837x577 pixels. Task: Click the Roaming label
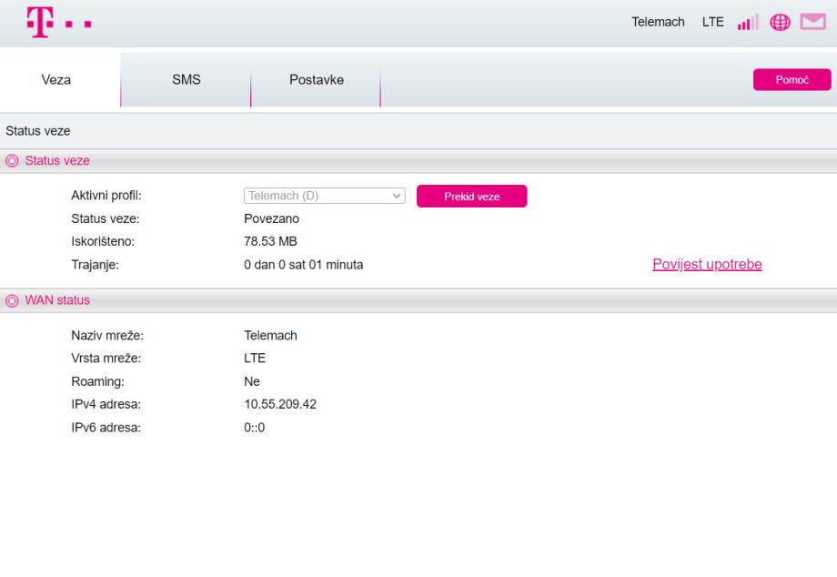tap(97, 381)
